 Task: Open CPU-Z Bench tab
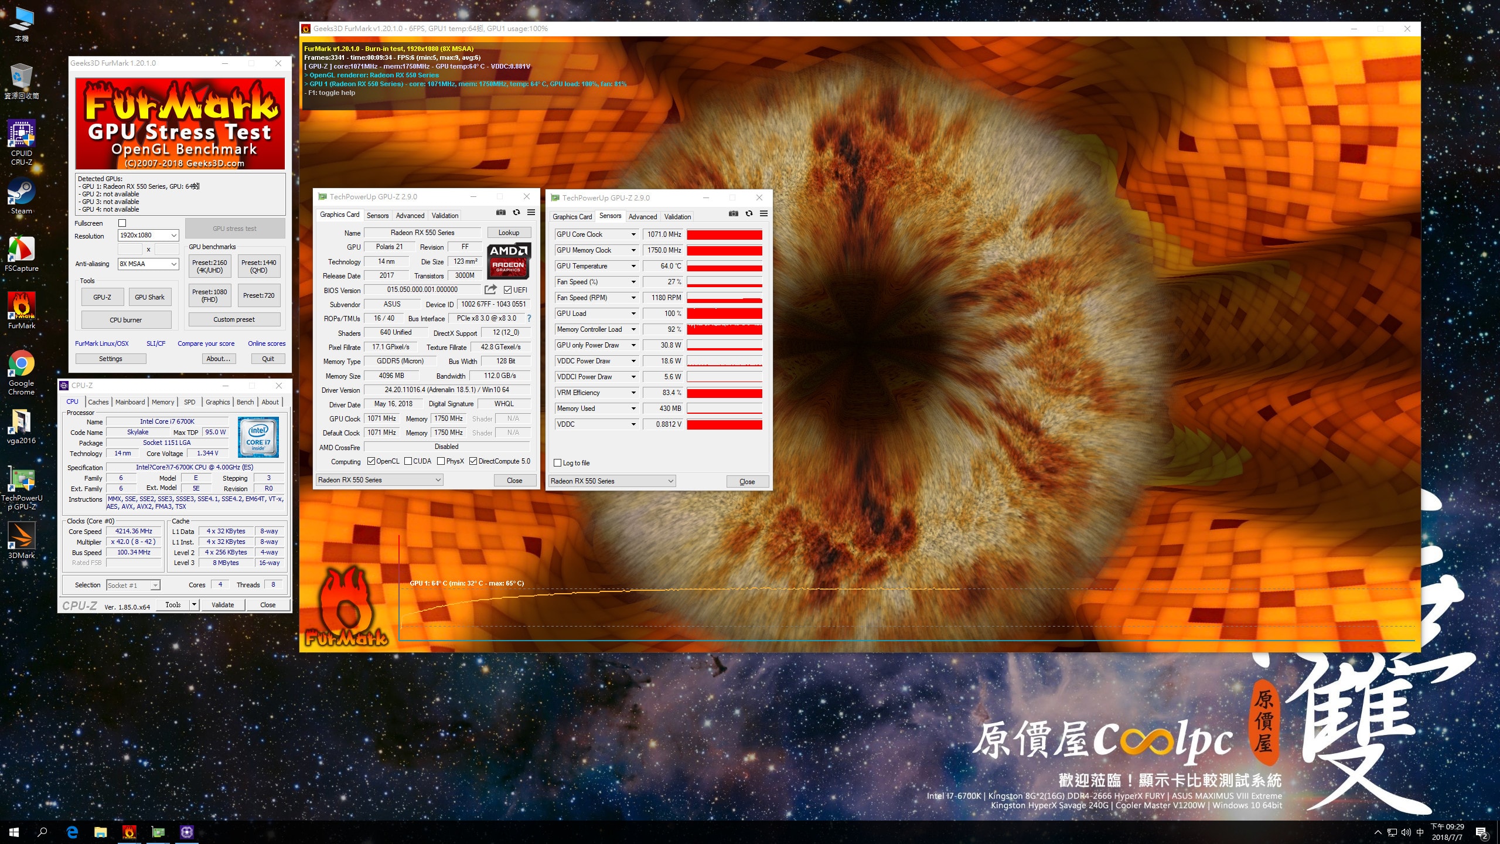tap(245, 402)
